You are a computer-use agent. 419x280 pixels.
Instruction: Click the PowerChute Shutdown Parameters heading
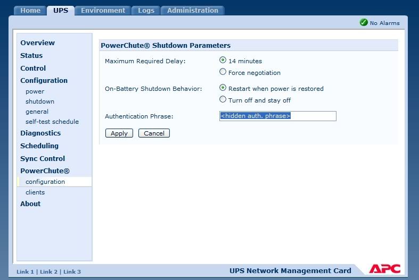tap(166, 46)
